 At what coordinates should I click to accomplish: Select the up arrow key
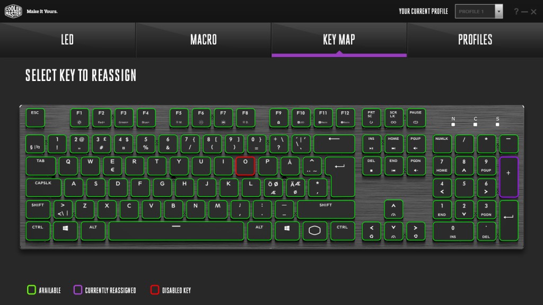tap(393, 209)
